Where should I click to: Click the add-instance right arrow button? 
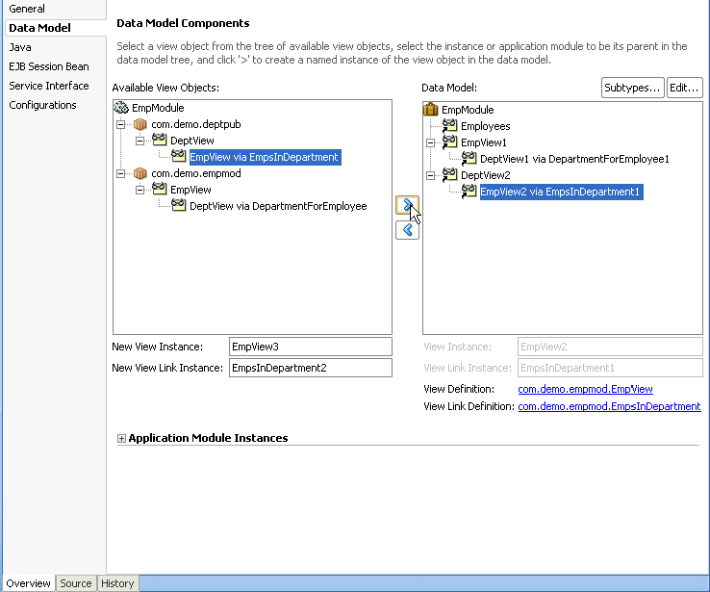pyautogui.click(x=407, y=205)
